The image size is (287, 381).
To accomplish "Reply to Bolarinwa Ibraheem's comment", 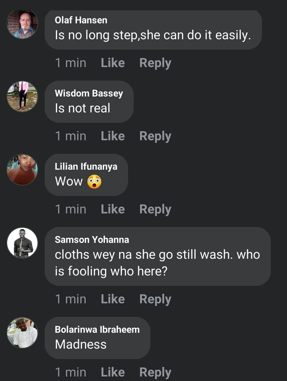I will click(155, 372).
